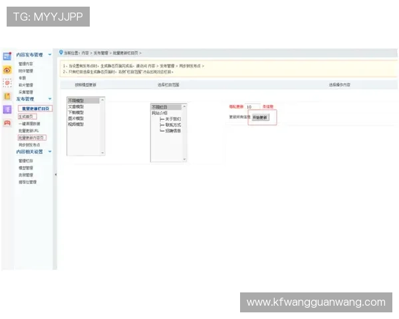
Task: Open the orange Weibo eye icon
Action: click(7, 69)
